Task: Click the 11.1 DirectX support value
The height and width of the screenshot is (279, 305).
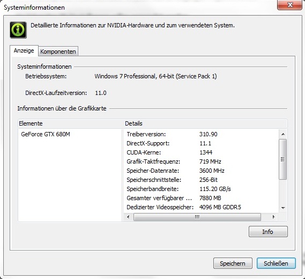Action: tap(205, 143)
